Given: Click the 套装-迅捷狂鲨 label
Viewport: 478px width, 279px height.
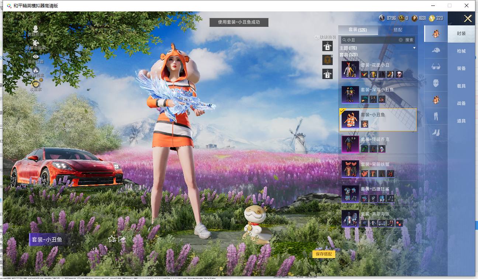Looking at the screenshot, I should click(x=375, y=189).
